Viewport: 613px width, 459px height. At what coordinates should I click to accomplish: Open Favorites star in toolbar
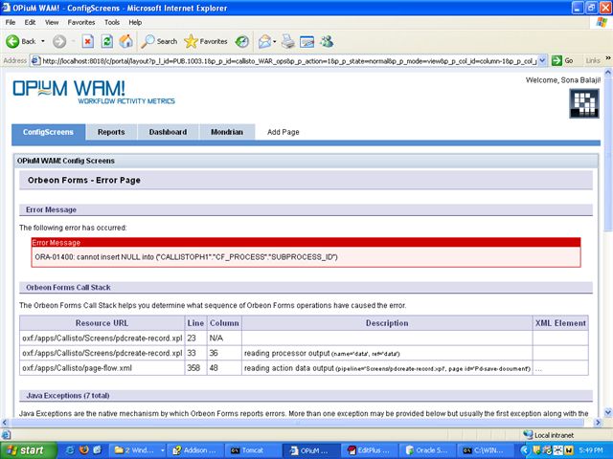(x=206, y=41)
